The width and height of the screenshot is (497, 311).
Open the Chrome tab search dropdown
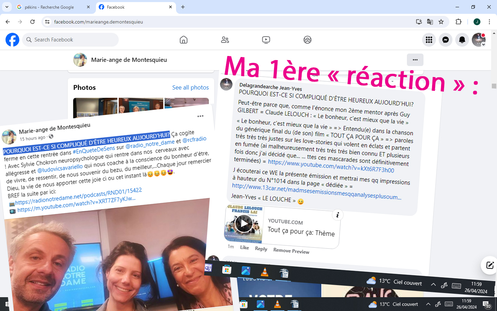click(7, 7)
